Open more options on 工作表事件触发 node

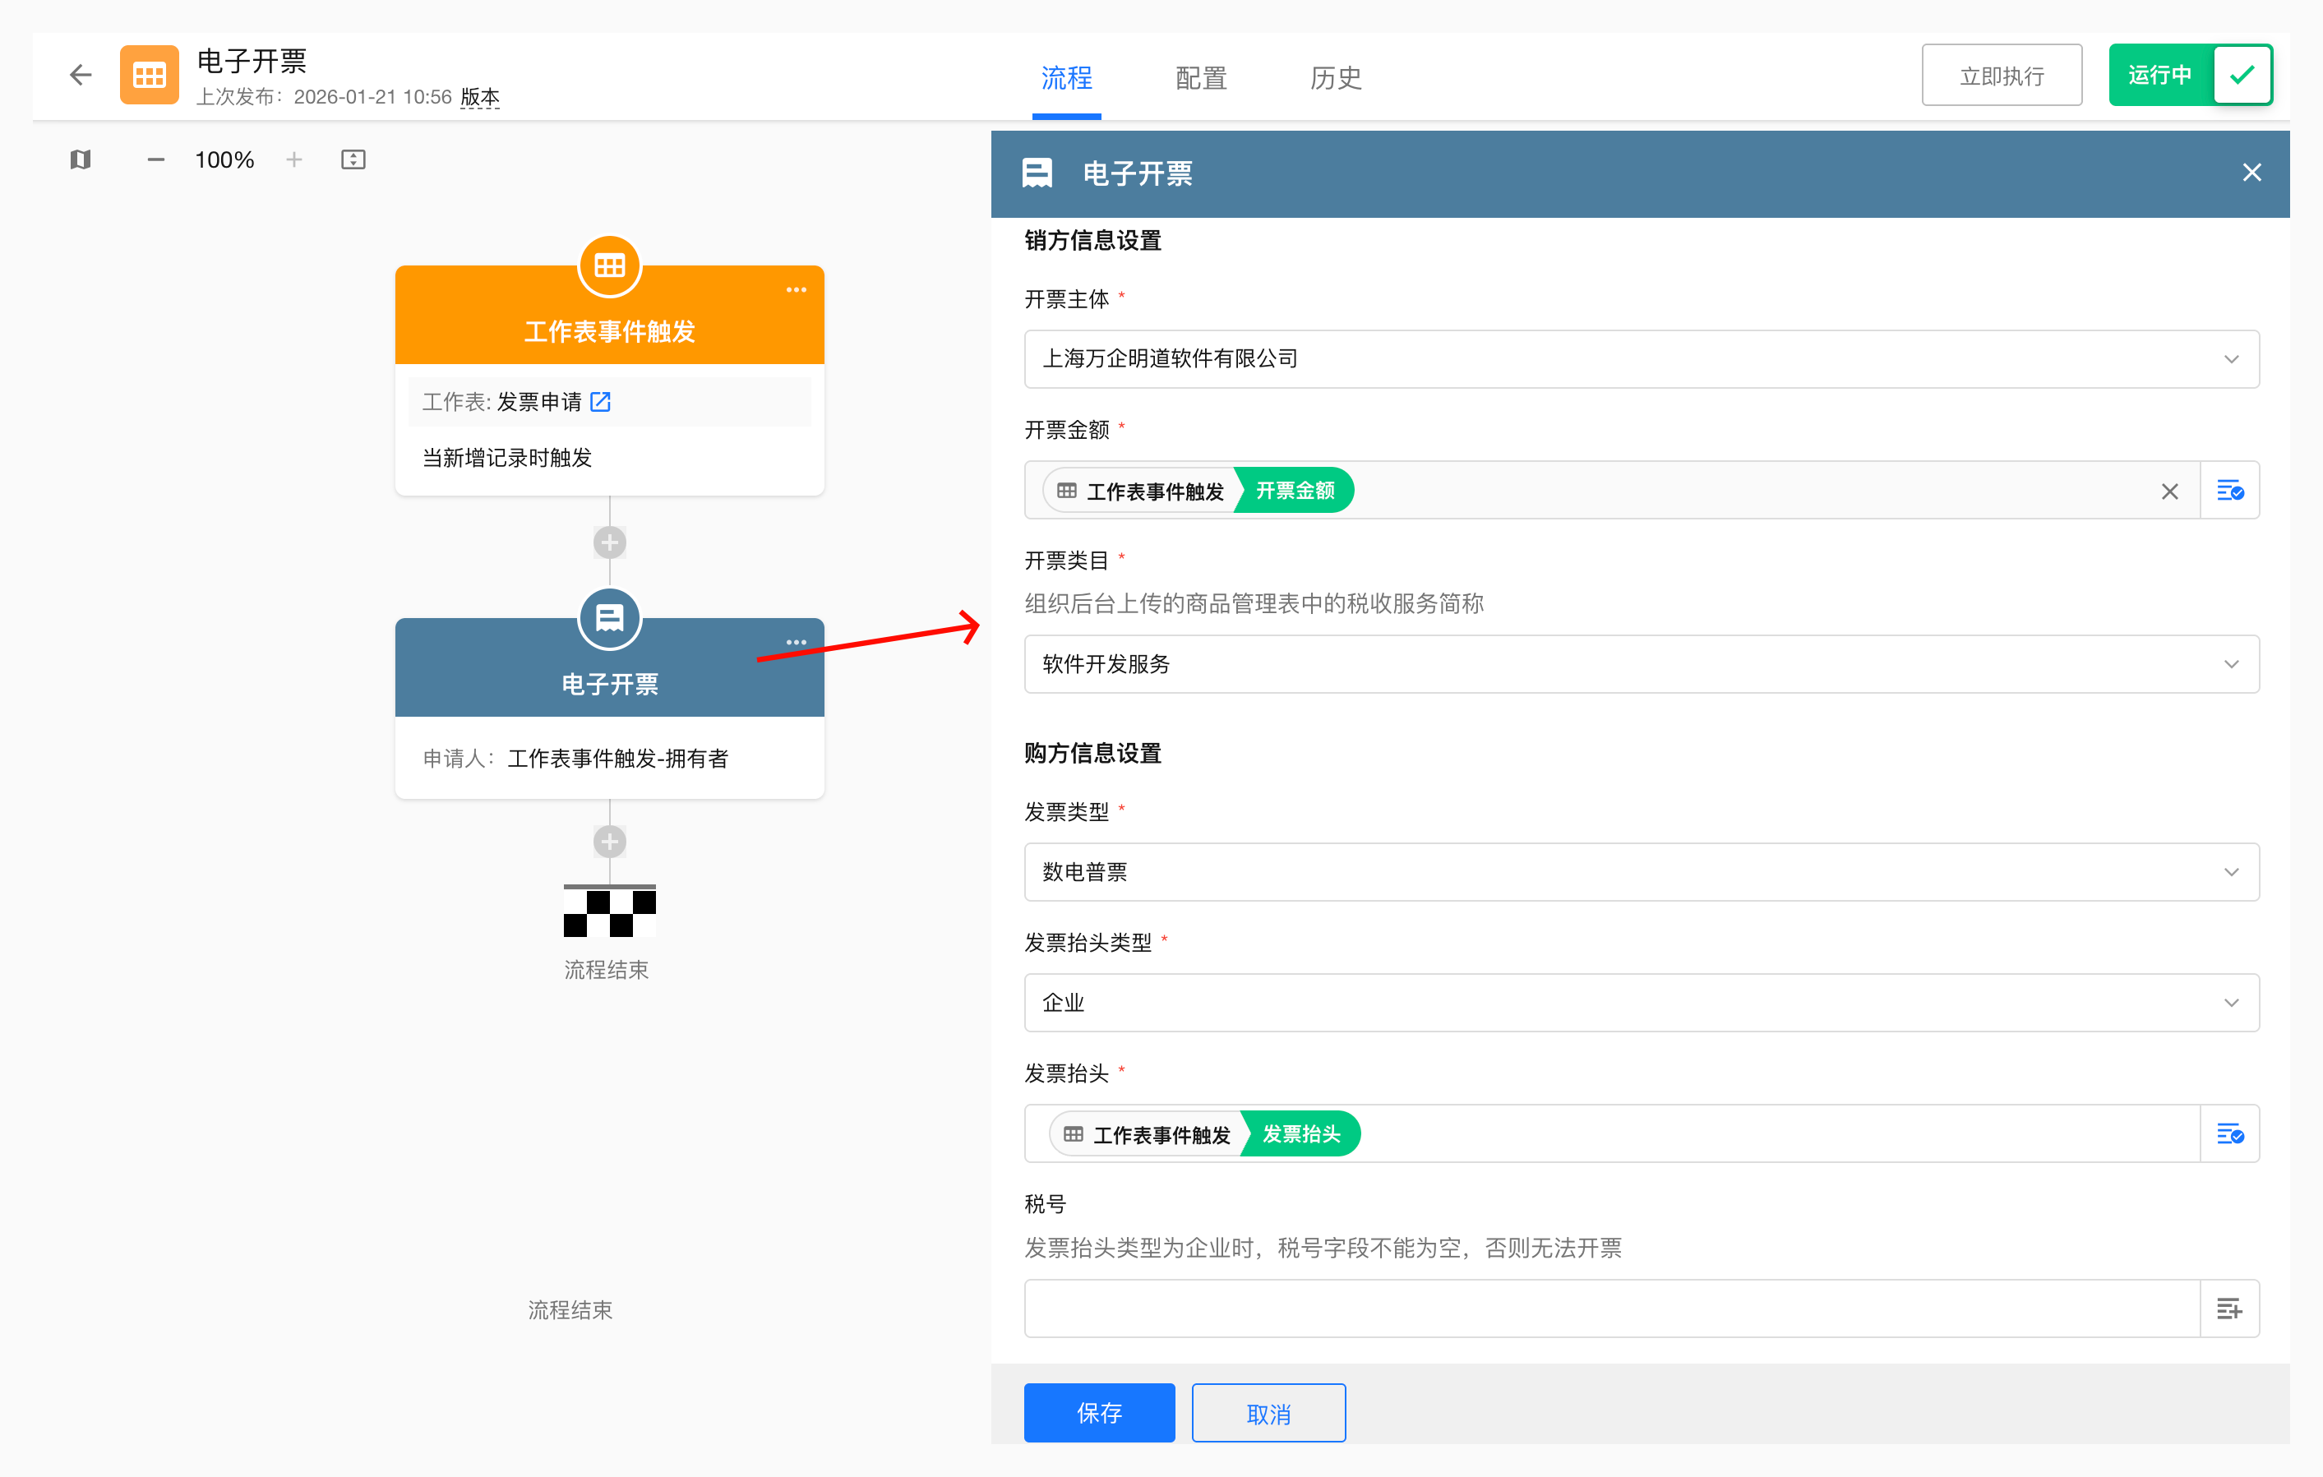coord(796,289)
